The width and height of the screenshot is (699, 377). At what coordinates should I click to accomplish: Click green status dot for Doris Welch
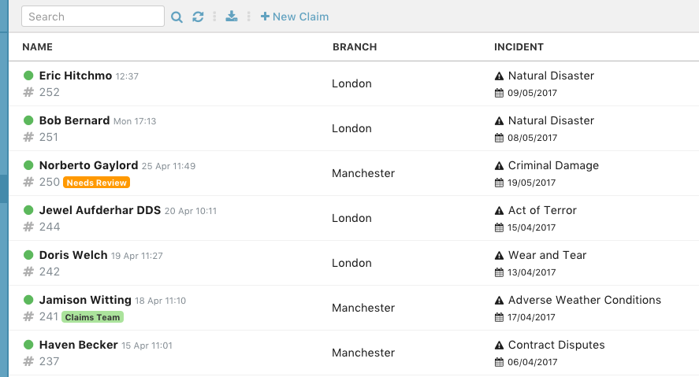(x=28, y=255)
